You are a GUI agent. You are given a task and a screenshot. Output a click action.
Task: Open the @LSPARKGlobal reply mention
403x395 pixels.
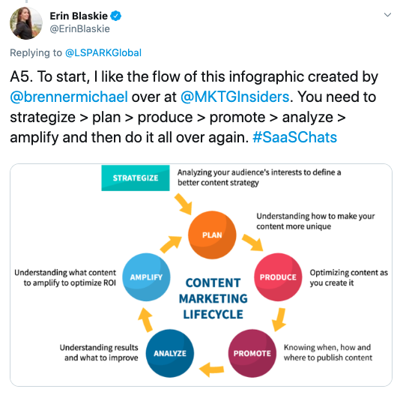click(103, 52)
